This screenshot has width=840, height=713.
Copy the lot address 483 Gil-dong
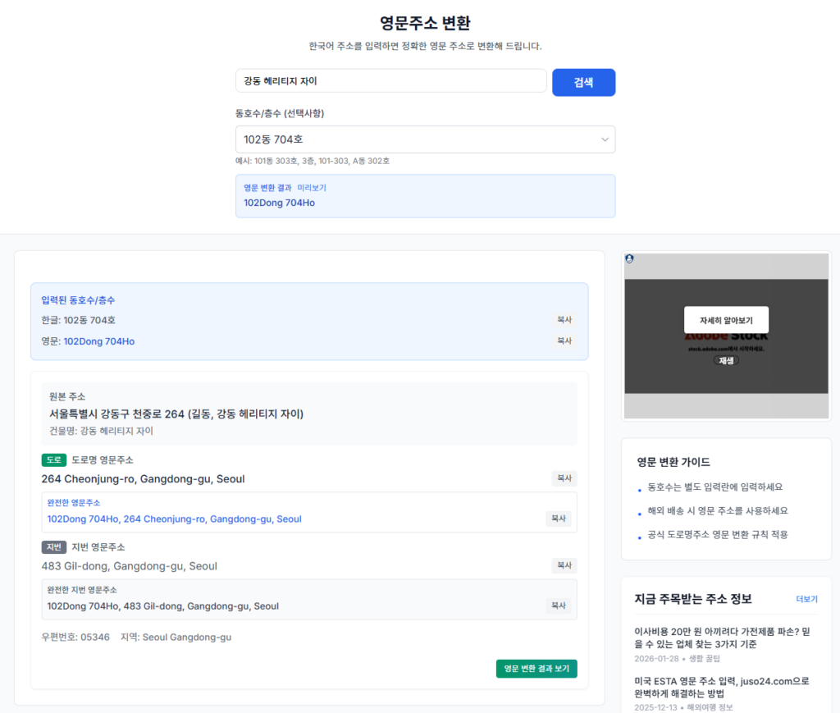(x=564, y=566)
